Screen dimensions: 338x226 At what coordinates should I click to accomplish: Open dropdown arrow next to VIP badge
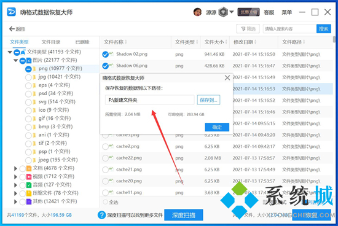pos(232,12)
